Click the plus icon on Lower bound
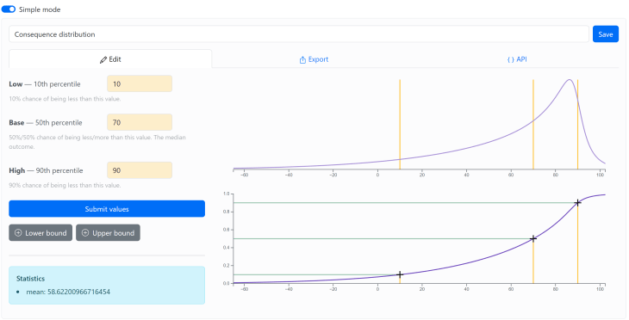Screen dimensions: 629x320 (18, 233)
